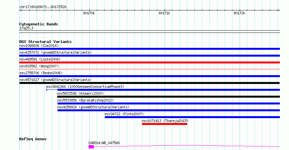
Task: Click the Cytogenetic Bands track heading
Action: (39, 24)
